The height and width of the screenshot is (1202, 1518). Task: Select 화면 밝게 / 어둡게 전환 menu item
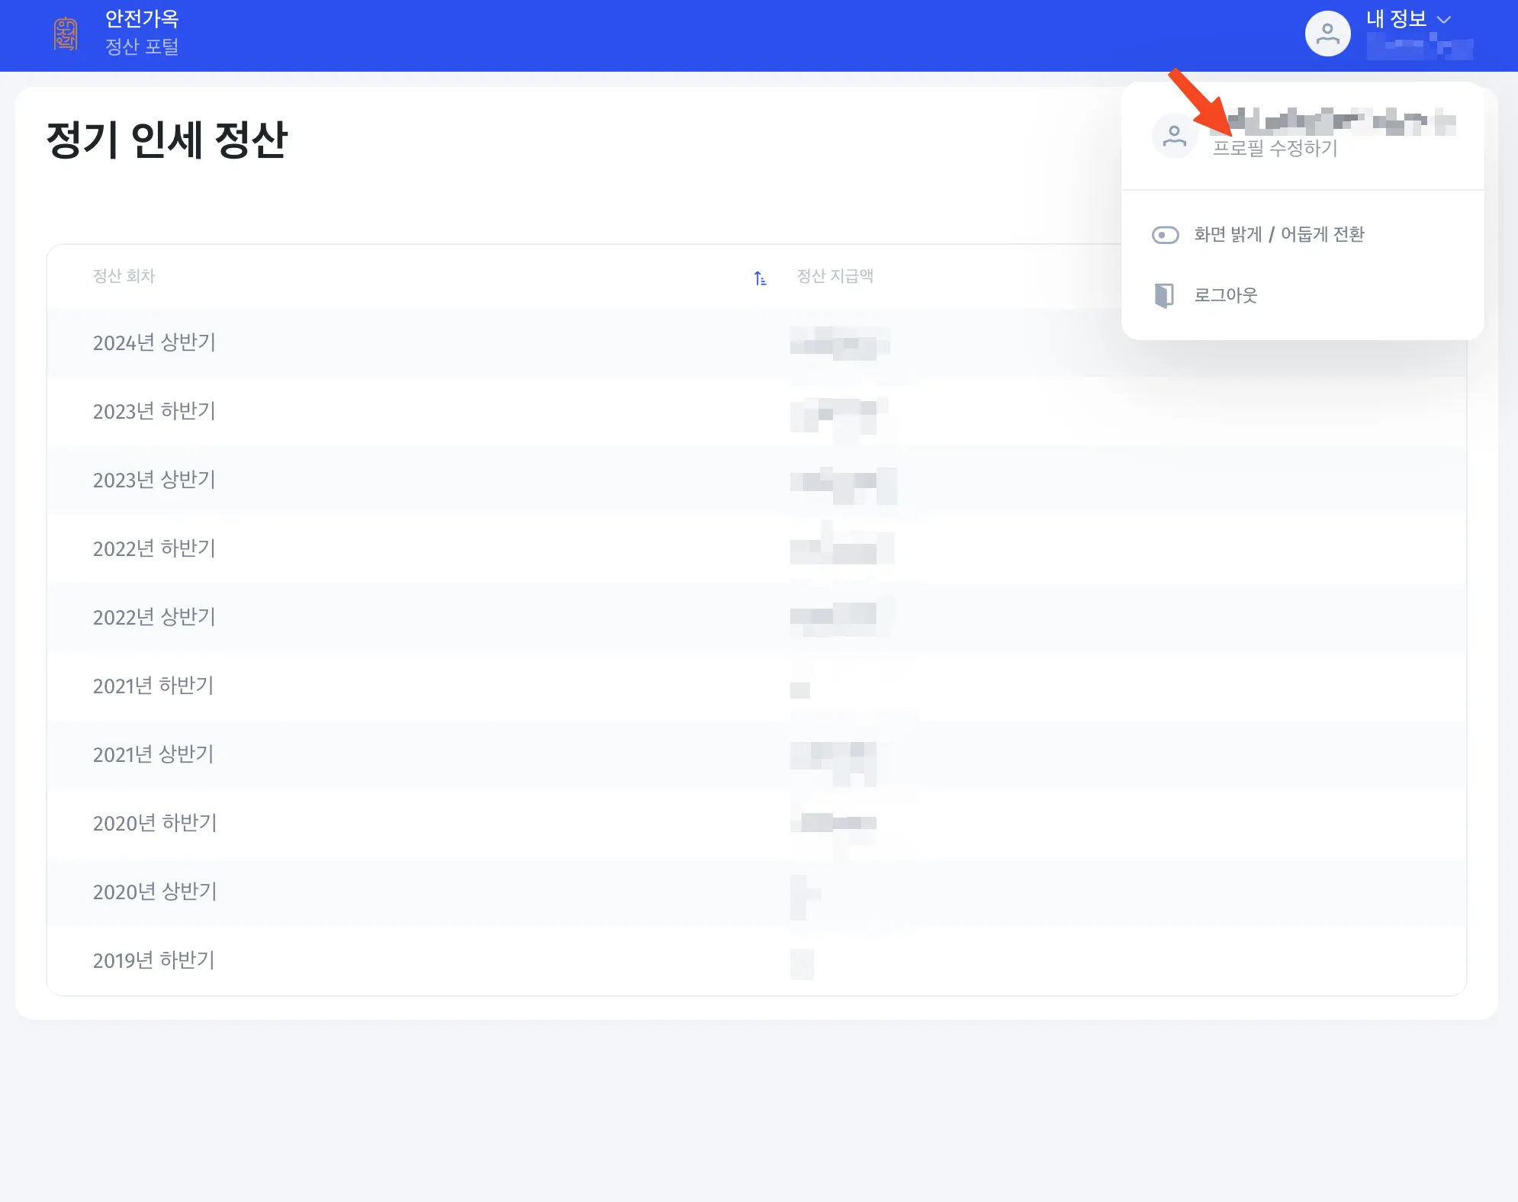(1278, 234)
